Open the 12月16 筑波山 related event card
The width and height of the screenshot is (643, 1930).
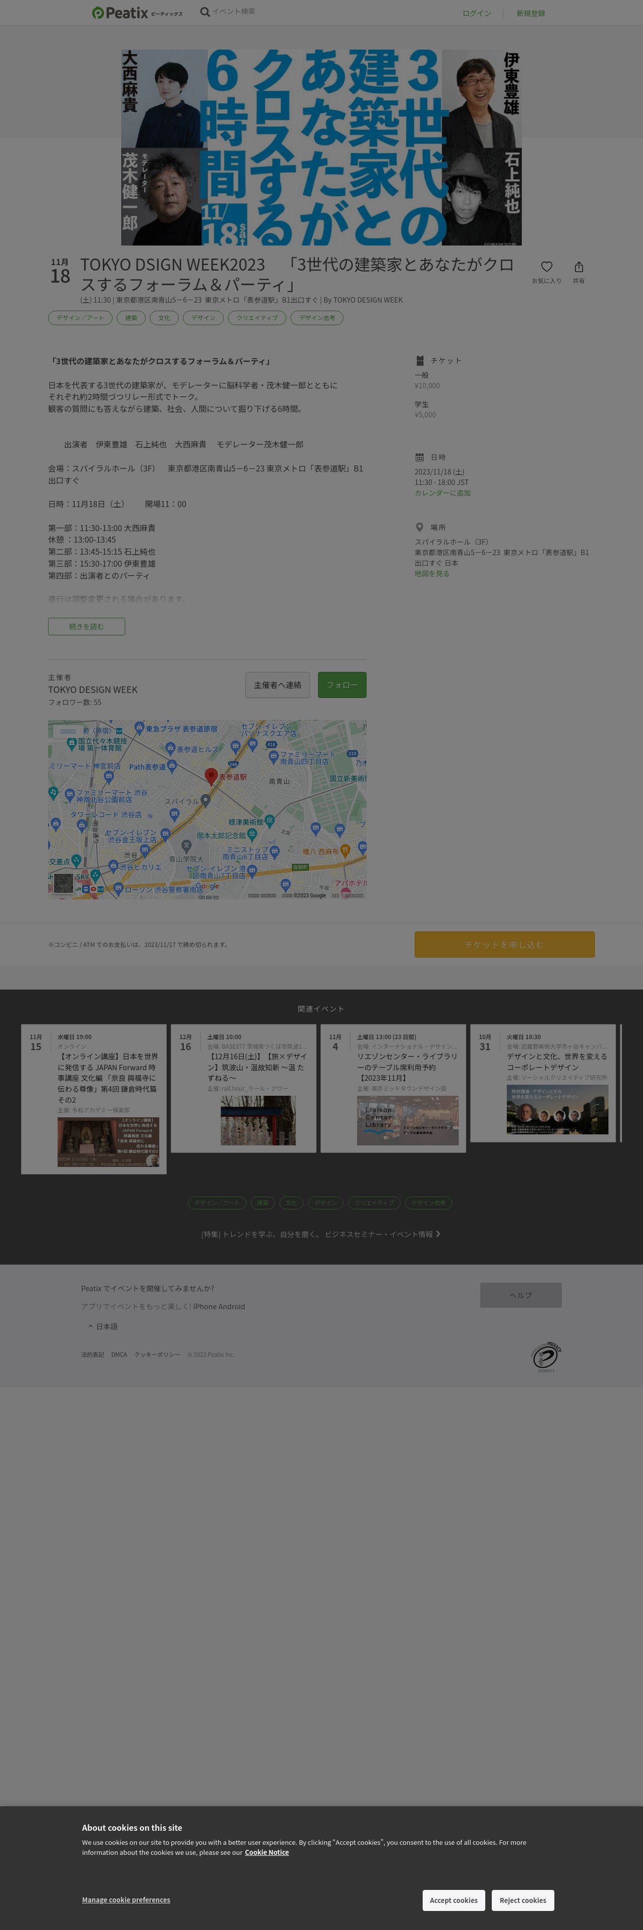pos(243,1088)
